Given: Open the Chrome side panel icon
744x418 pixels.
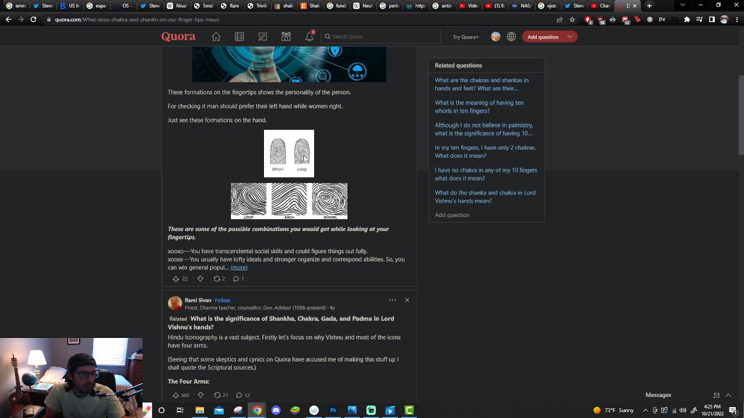Looking at the screenshot, I should click(x=711, y=19).
